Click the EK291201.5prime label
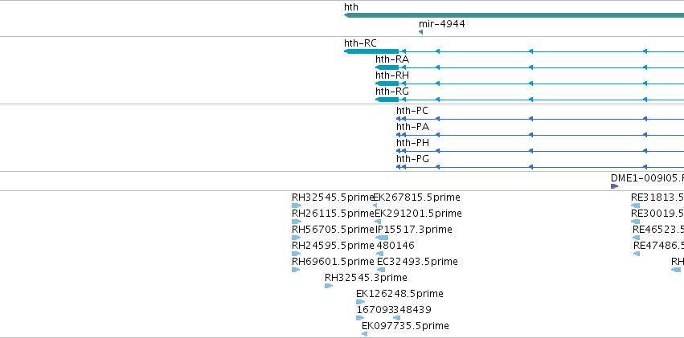Image resolution: width=684 pixels, height=338 pixels. pyautogui.click(x=419, y=214)
